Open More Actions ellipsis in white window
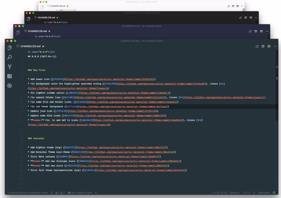This screenshot has height=198, width=281. pyautogui.click(x=242, y=6)
